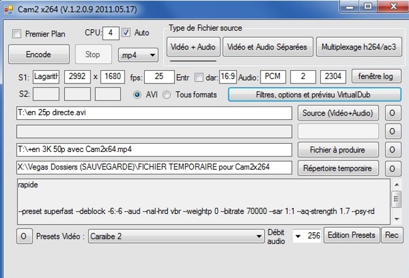Open Filtres, options et prévisu VirtualDub
This screenshot has height=278, width=409.
click(x=315, y=94)
